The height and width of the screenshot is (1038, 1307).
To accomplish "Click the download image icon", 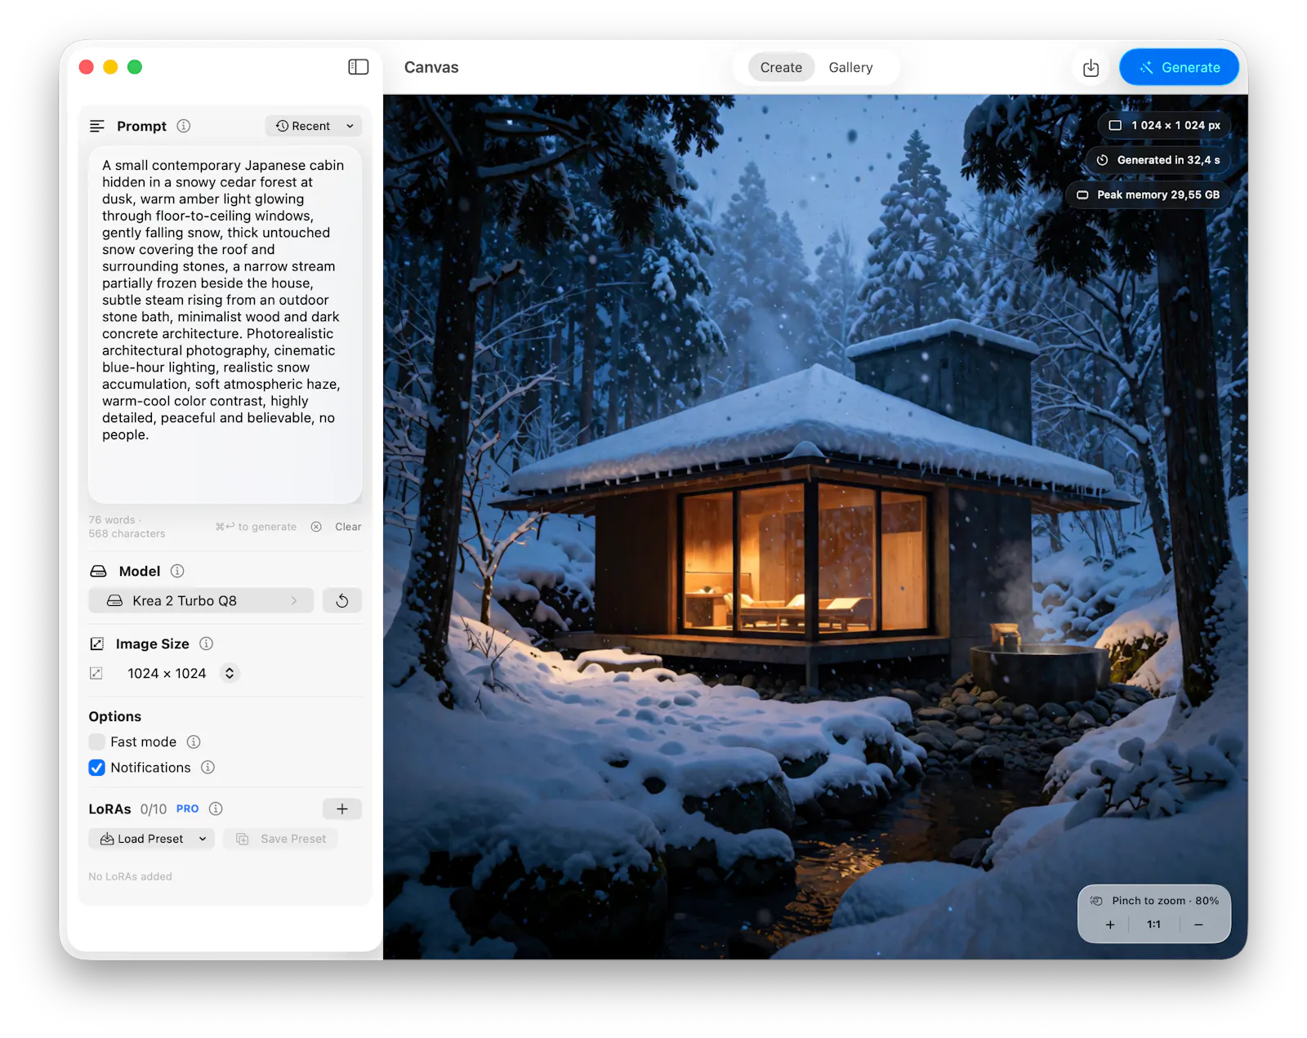I will tap(1091, 68).
